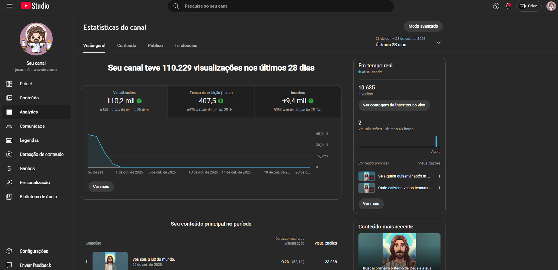Open Biblioteca de áudio in sidebar
Viewport: 558px width, 270px height.
click(38, 197)
